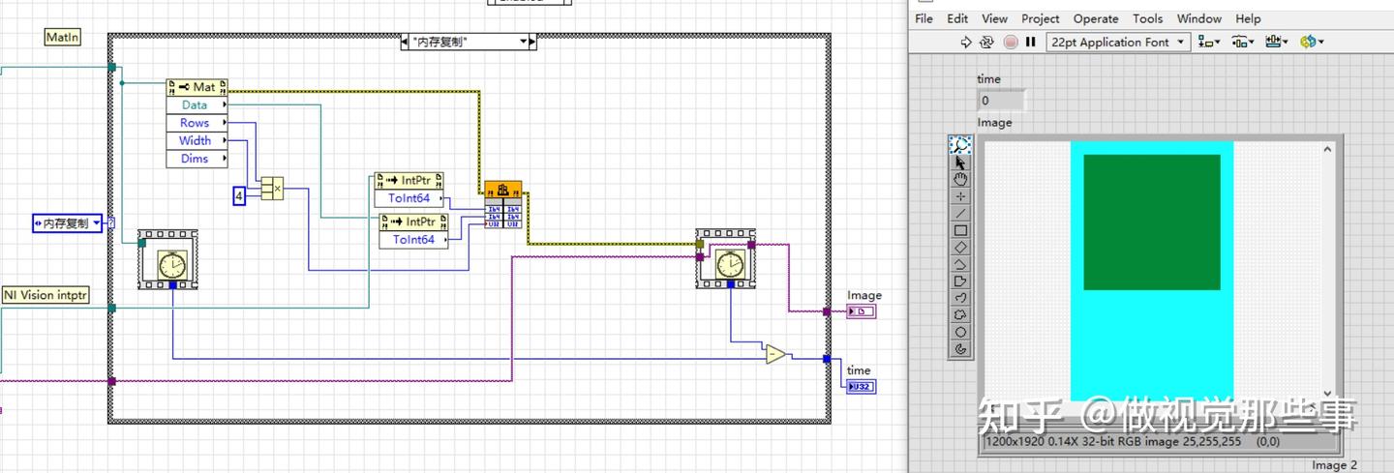The width and height of the screenshot is (1394, 473).
Task: Click the numeric constant 4
Action: click(x=239, y=195)
